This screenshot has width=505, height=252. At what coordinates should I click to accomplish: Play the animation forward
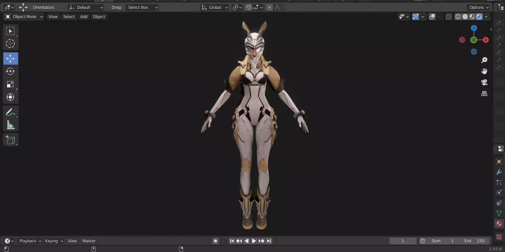pos(254,241)
